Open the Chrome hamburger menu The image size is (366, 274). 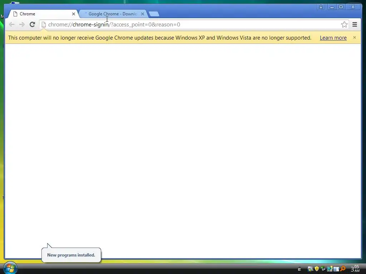[x=355, y=25]
